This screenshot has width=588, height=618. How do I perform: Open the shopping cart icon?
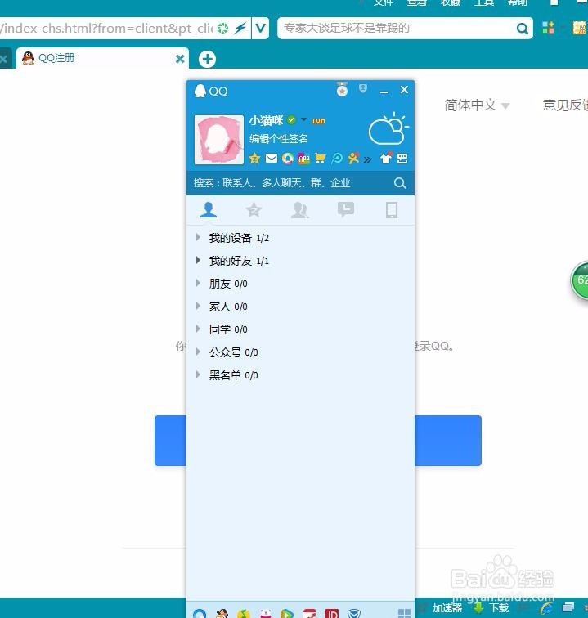(x=321, y=159)
